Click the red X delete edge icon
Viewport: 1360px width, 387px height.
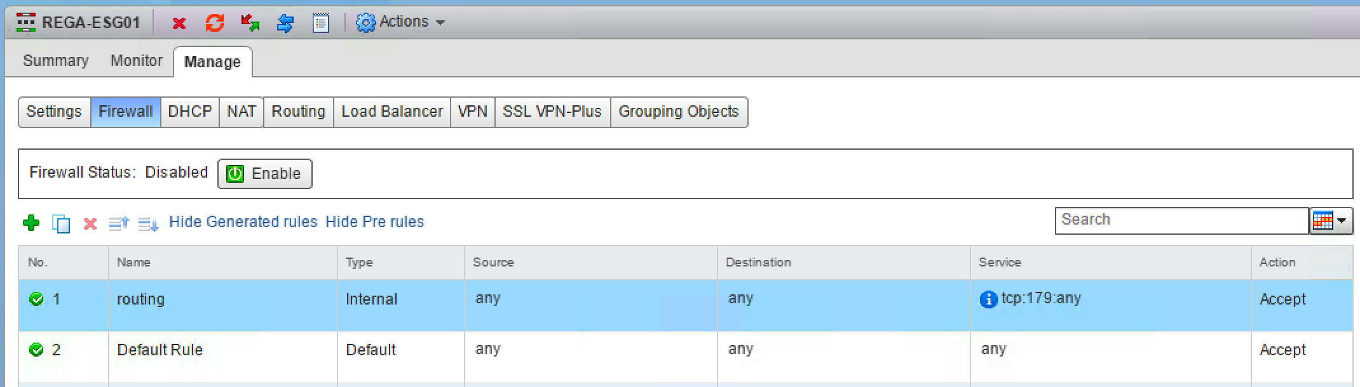click(179, 23)
